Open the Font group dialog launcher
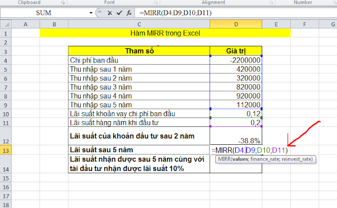This screenshot has width=337, height=208. 156,2
